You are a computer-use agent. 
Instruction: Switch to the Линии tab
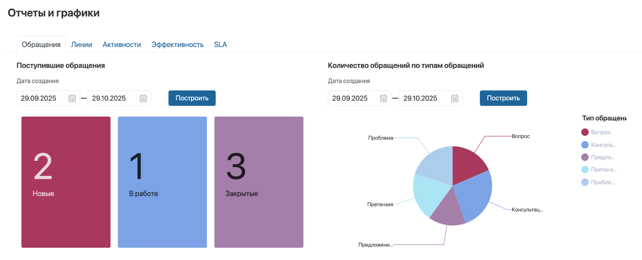click(x=81, y=45)
